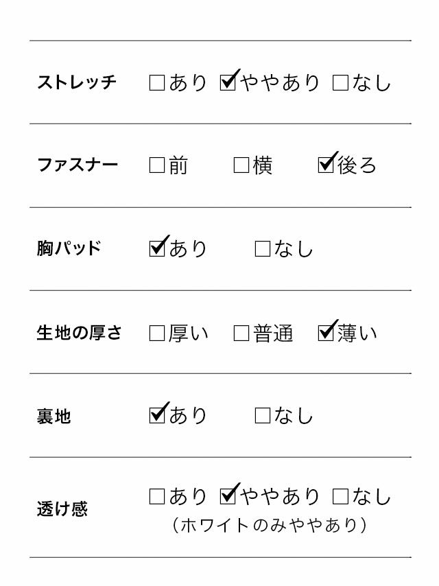Click the ストレッチ row label
439x586 pixels.
point(77,83)
